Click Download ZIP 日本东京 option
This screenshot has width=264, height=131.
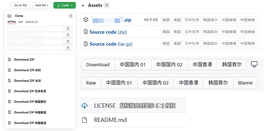[30, 91]
